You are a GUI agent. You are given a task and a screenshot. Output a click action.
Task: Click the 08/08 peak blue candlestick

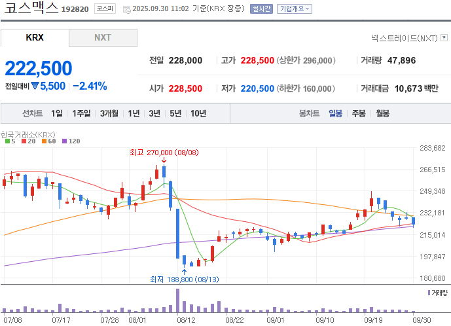pyautogui.click(x=164, y=172)
